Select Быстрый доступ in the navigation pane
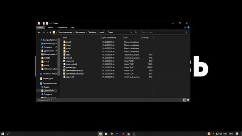The width and height of the screenshot is (242, 136). click(x=48, y=40)
